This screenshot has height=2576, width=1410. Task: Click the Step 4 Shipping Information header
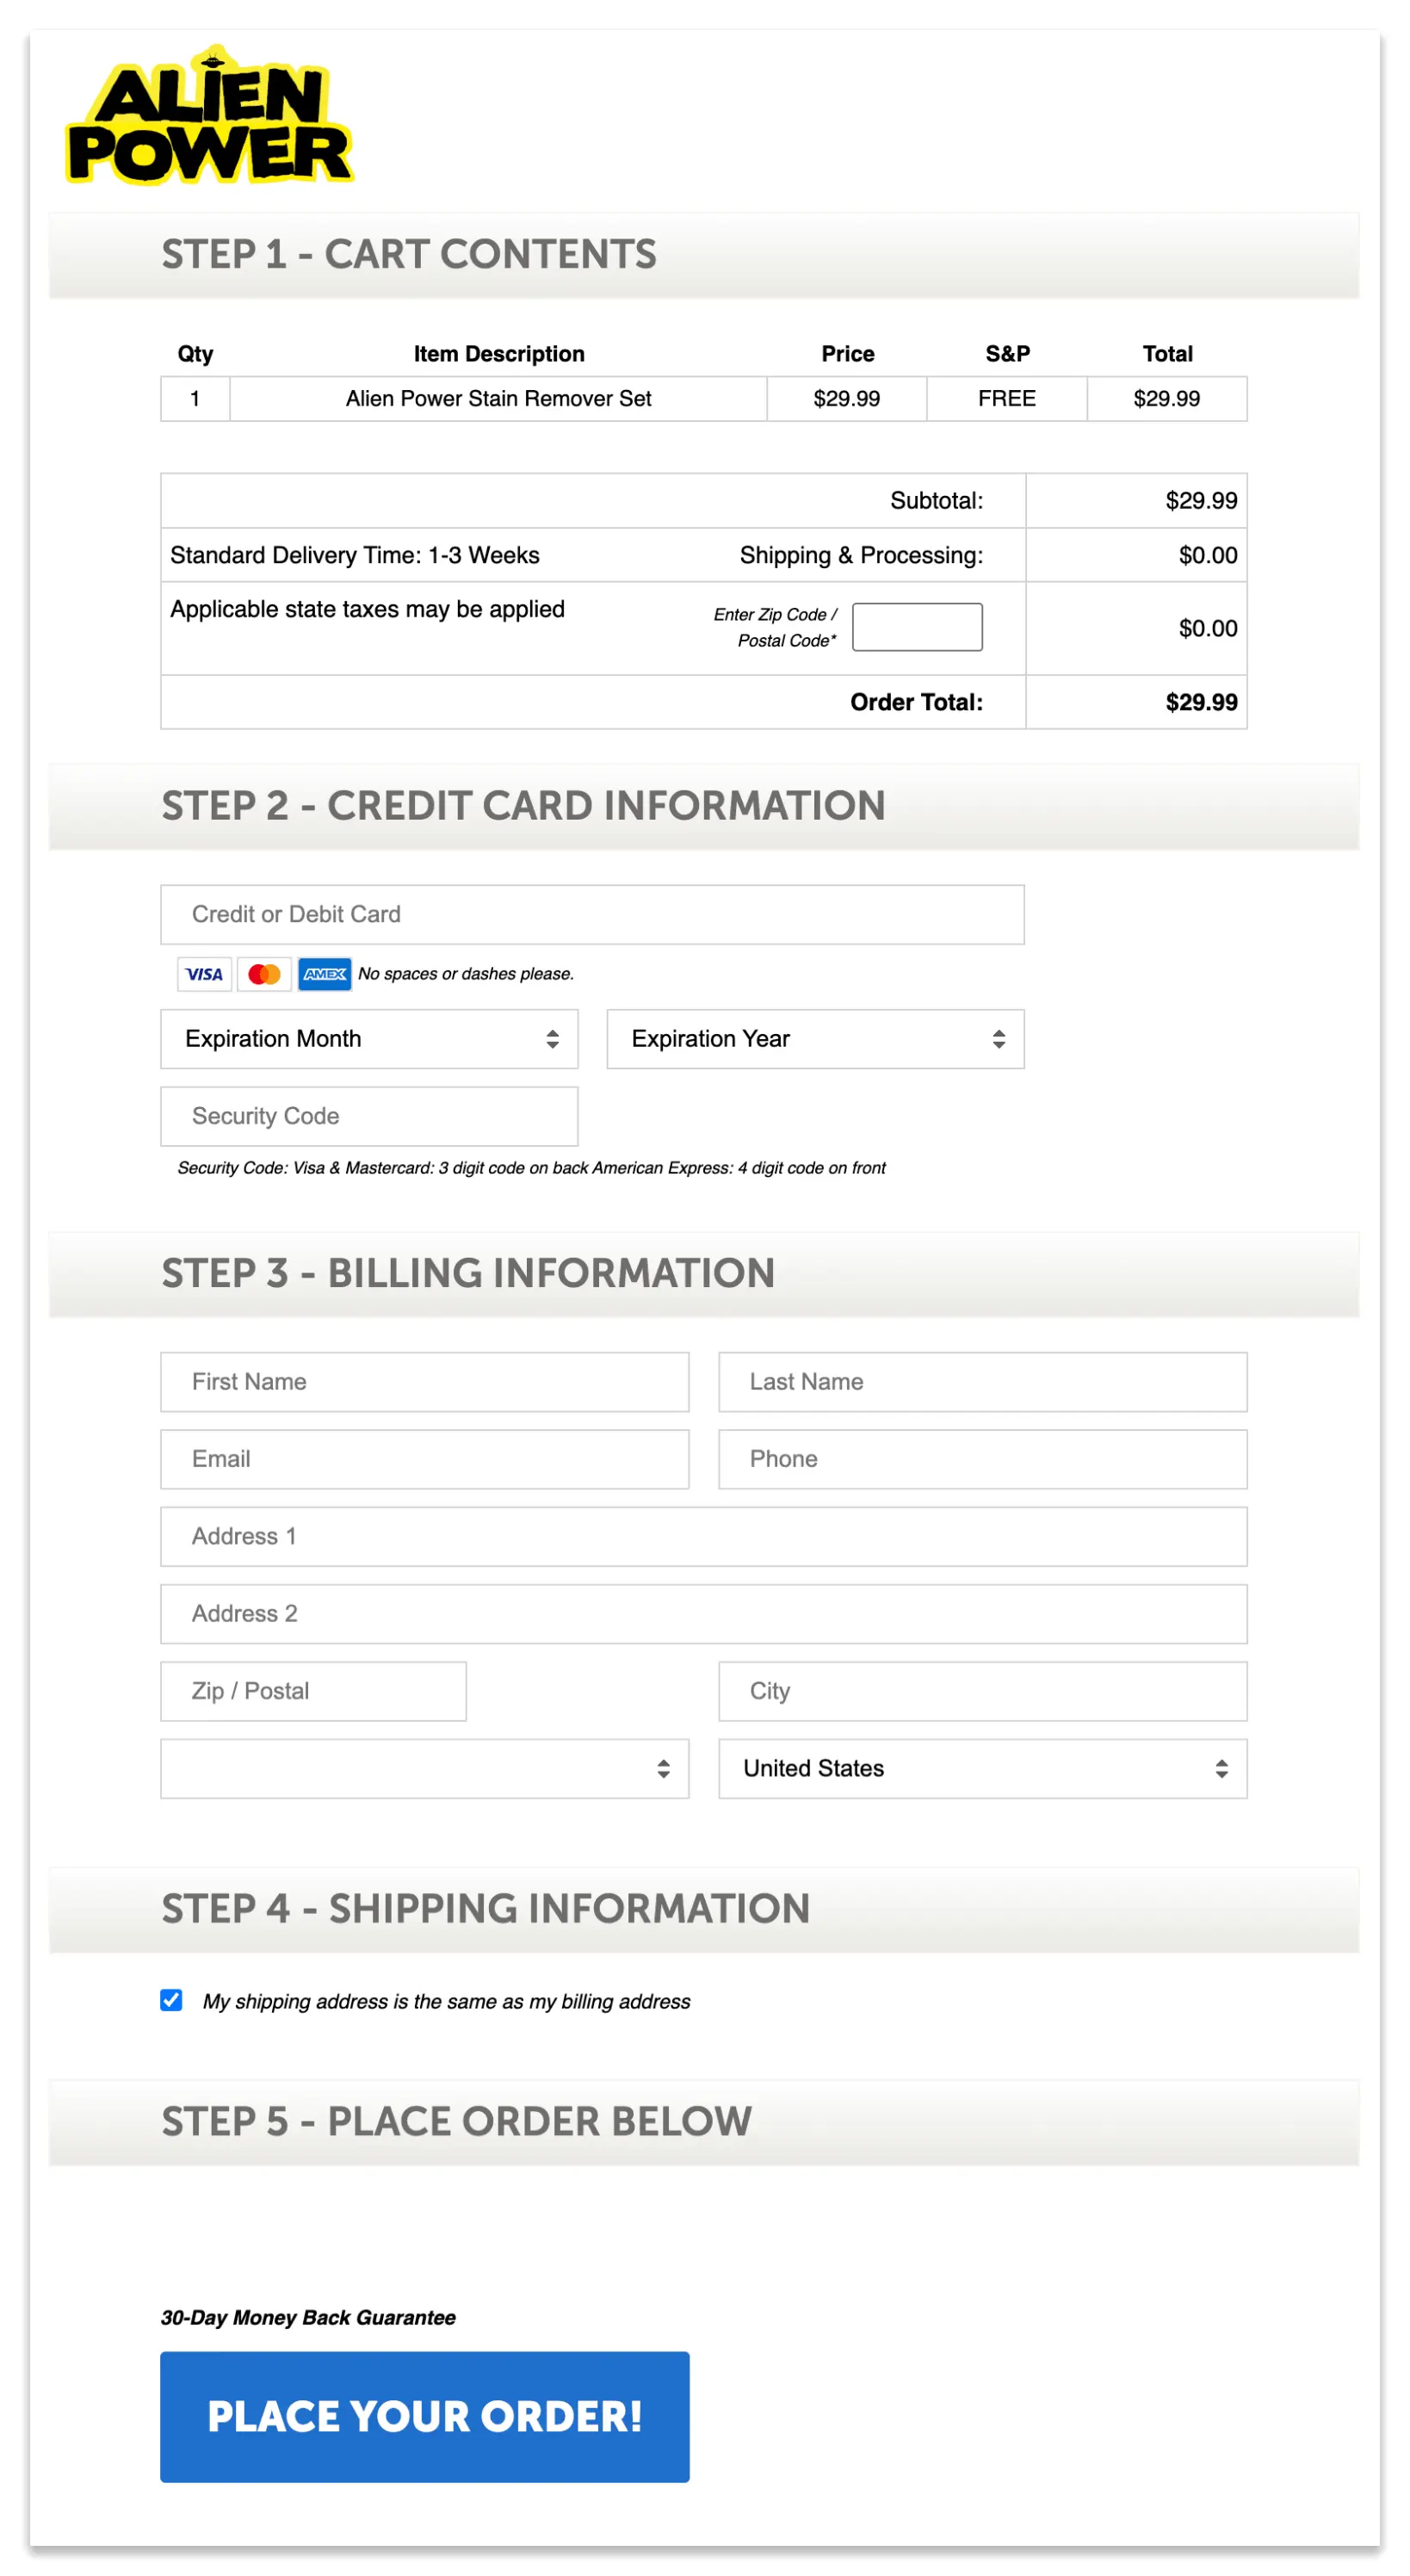click(x=485, y=1908)
